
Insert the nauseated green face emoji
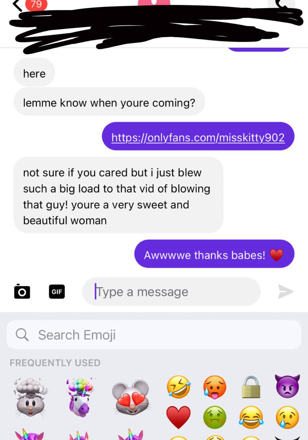tap(215, 417)
